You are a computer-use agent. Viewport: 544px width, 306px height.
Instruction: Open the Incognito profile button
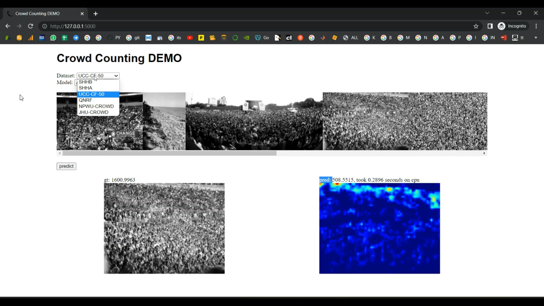pyautogui.click(x=512, y=26)
